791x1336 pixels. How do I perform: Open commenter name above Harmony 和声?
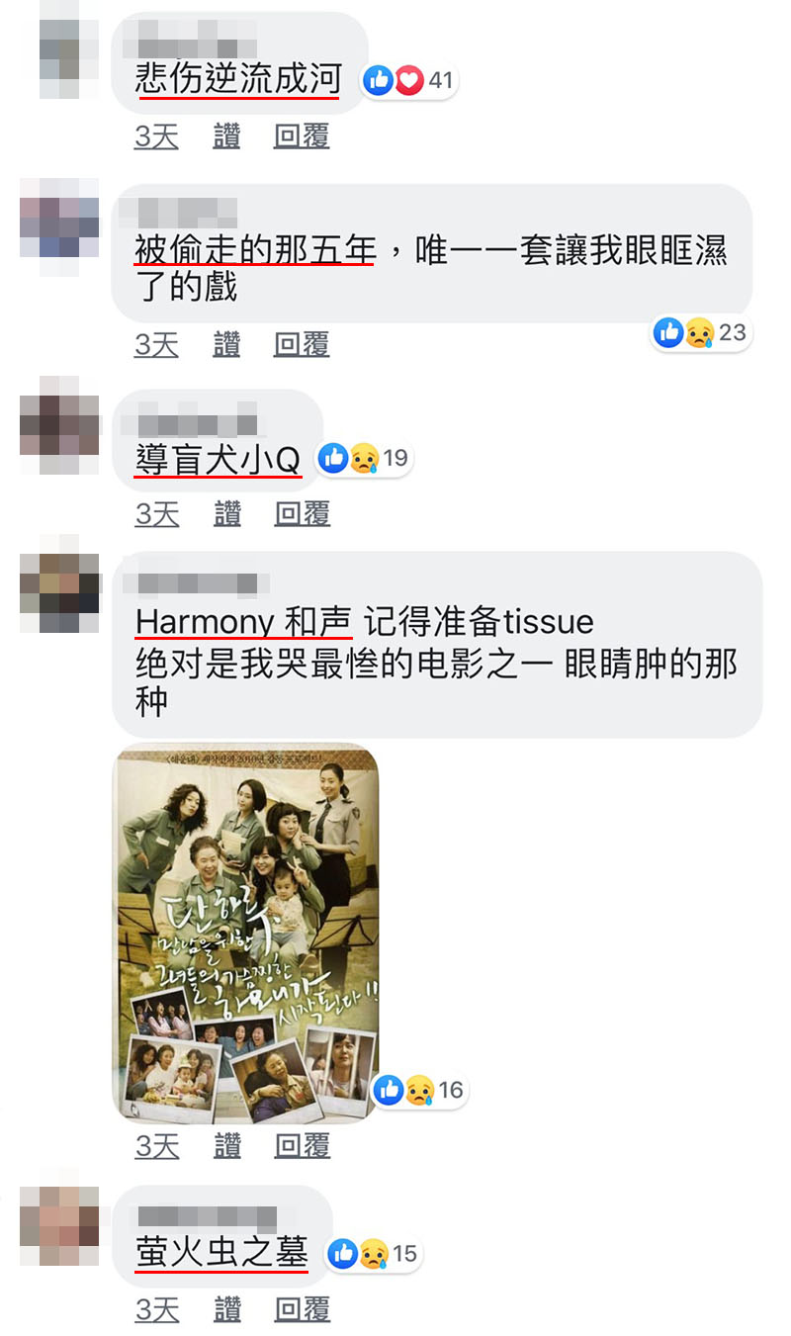pos(203,583)
